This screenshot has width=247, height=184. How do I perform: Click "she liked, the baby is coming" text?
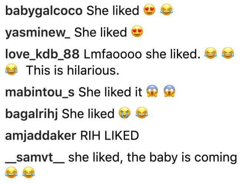pyautogui.click(x=153, y=157)
